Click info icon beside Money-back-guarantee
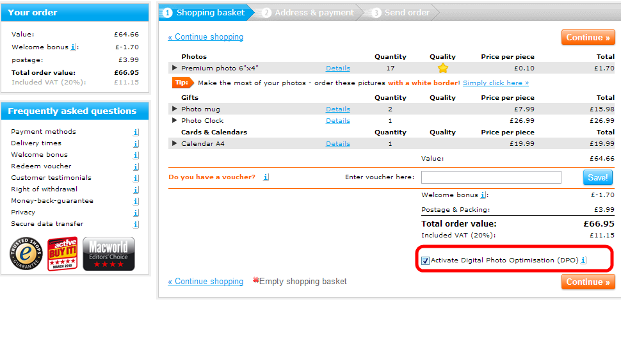 click(x=136, y=201)
